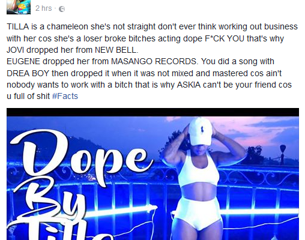Image resolution: width=305 pixels, height=240 pixels.
Task: Click the word TILLA starting the post
Action: (x=18, y=26)
